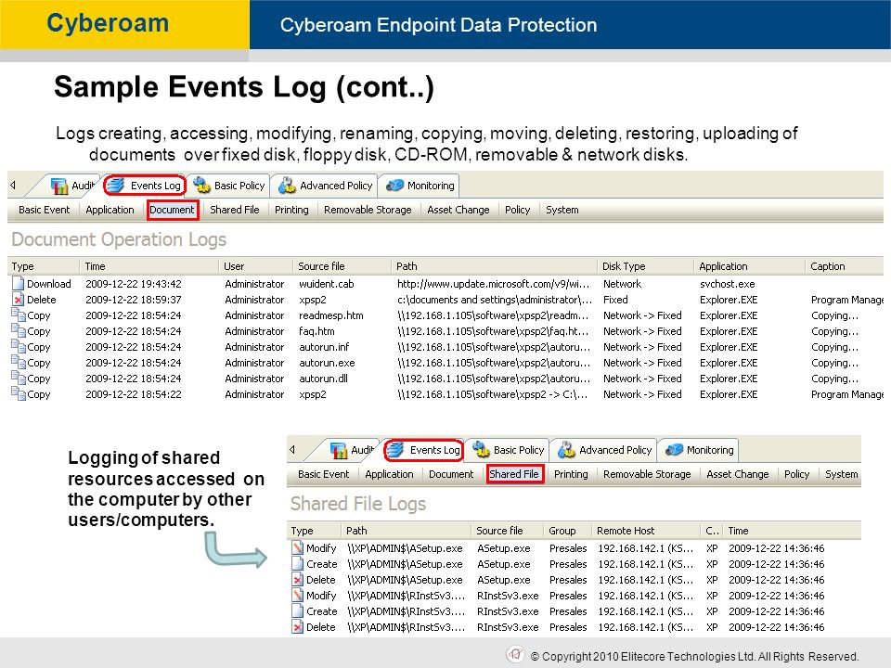Viewport: 891px width, 668px height.
Task: Click the Copy icon for autorun.exe row
Action: click(19, 363)
